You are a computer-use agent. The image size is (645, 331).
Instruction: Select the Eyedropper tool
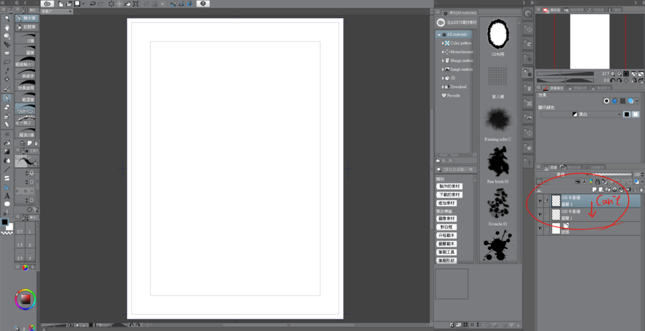(7, 70)
